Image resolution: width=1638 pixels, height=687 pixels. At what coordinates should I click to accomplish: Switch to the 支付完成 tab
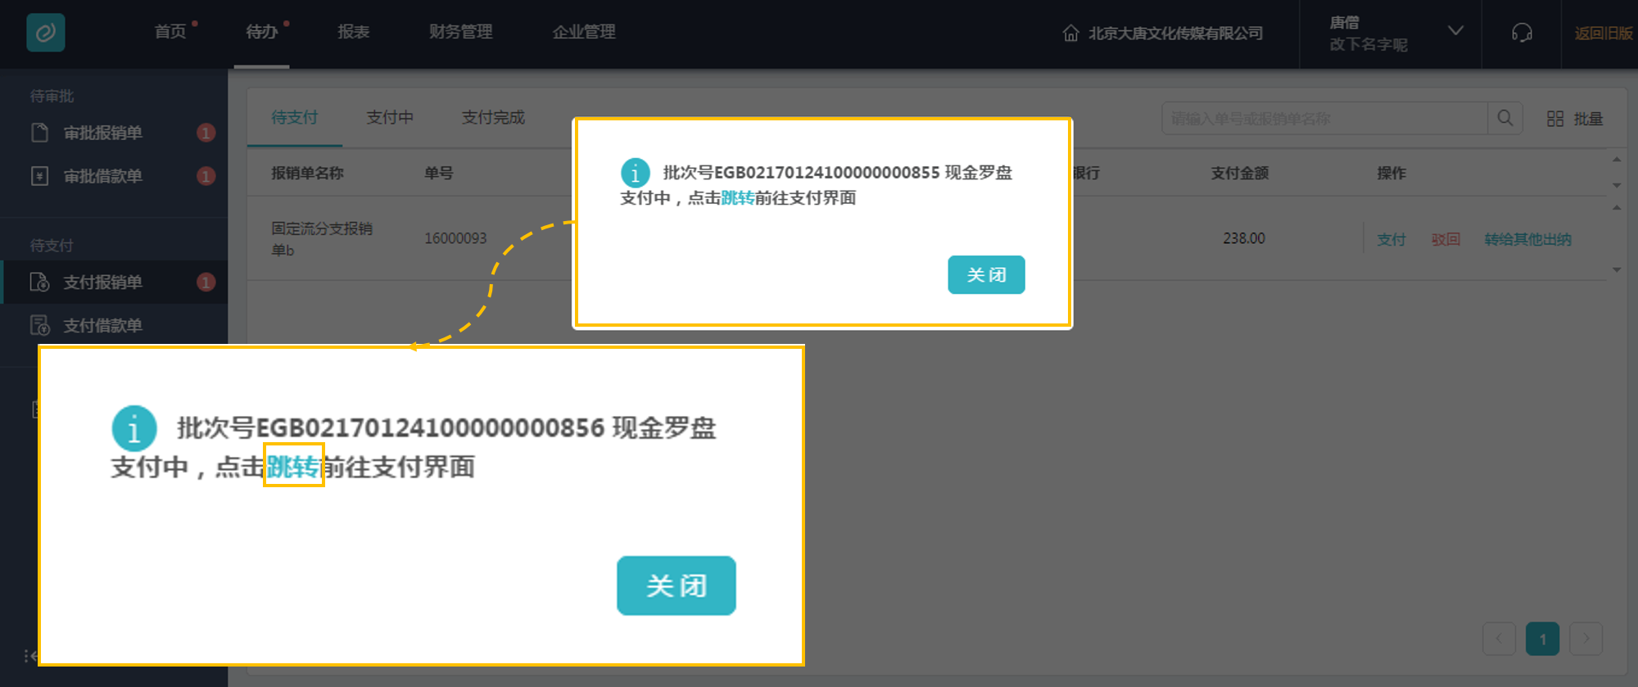(493, 118)
